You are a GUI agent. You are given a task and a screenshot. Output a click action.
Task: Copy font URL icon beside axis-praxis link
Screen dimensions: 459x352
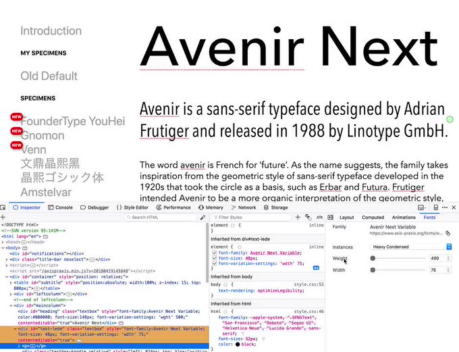click(448, 233)
